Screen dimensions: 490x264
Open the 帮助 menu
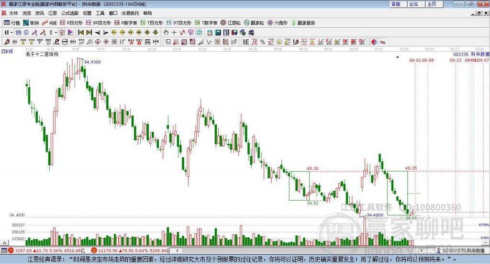147,13
